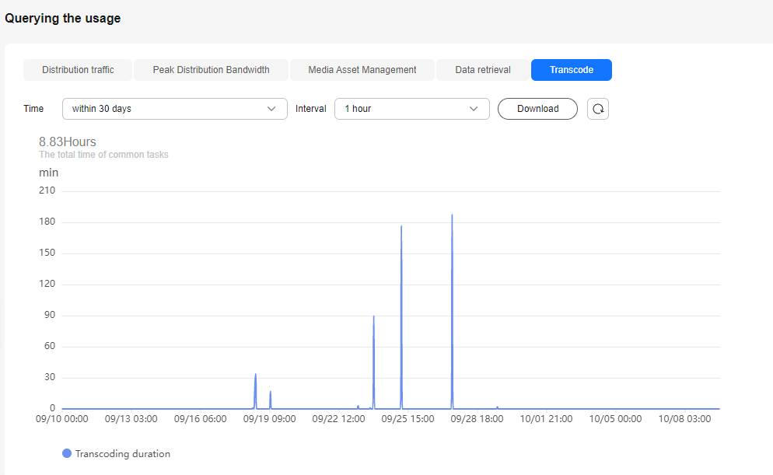Click the 10/01 21:00 x-axis label
773x475 pixels.
[x=546, y=419]
